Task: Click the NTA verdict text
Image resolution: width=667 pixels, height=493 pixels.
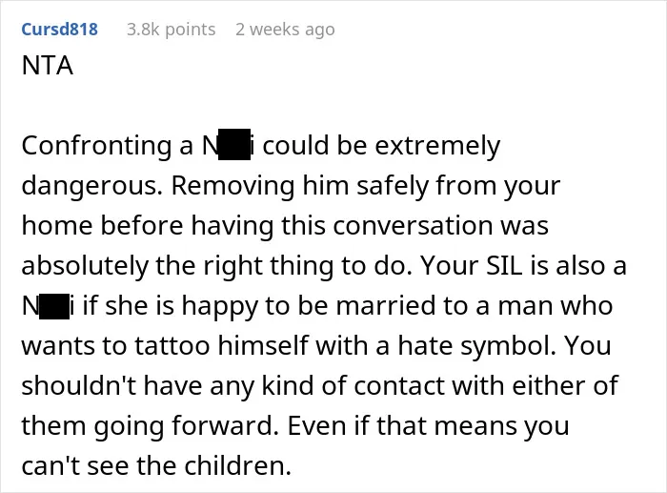Action: click(48, 66)
